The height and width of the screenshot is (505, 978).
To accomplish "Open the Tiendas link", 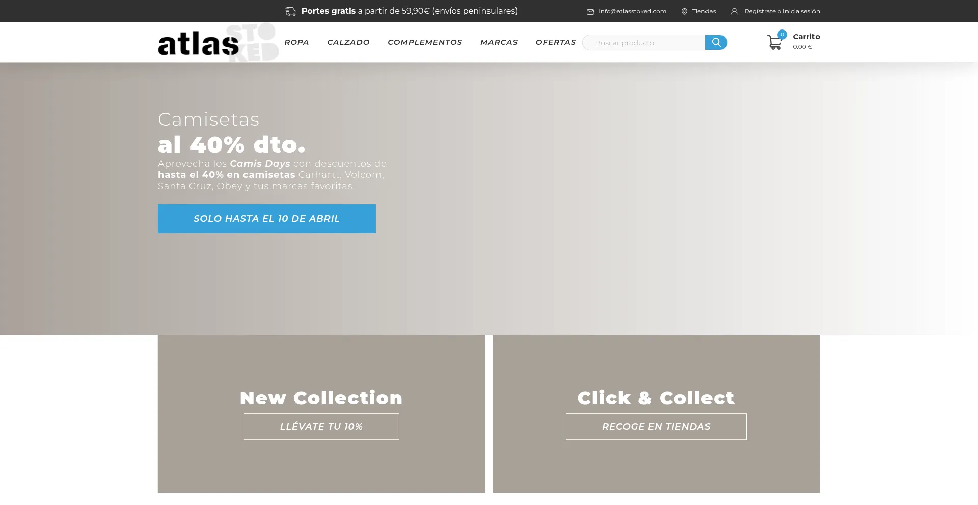I will (x=704, y=11).
